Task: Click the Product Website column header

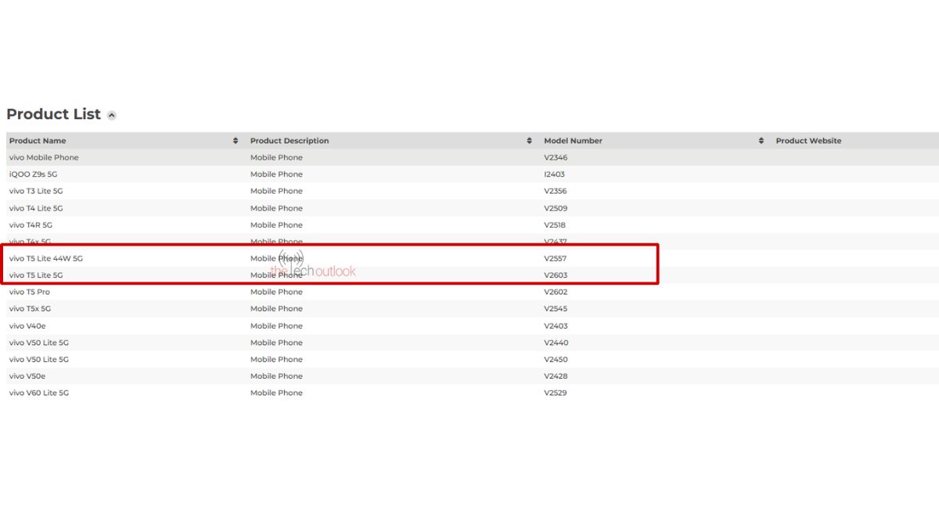Action: (808, 141)
